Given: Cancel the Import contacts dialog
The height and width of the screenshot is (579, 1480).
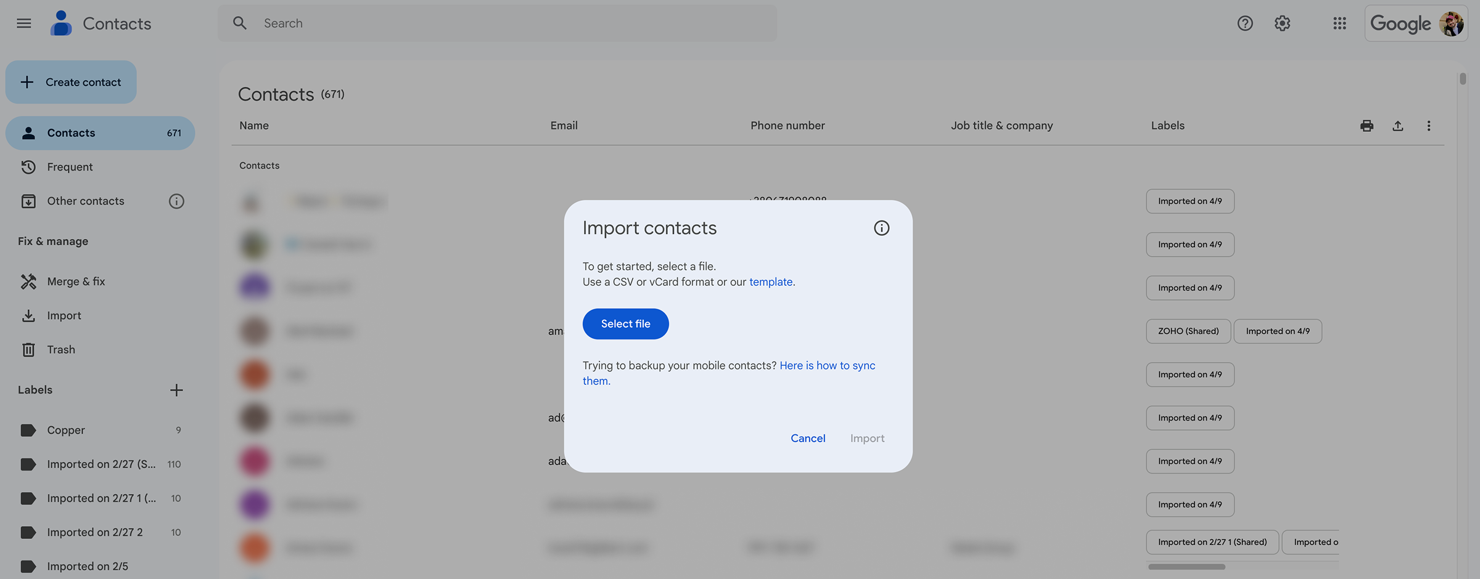Looking at the screenshot, I should [808, 438].
